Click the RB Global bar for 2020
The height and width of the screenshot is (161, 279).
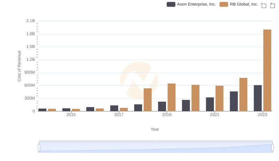coord(195,98)
